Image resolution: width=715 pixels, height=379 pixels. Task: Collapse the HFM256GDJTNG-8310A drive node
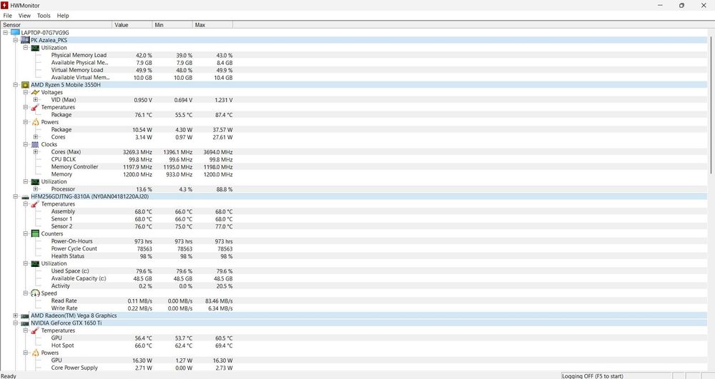pyautogui.click(x=16, y=196)
